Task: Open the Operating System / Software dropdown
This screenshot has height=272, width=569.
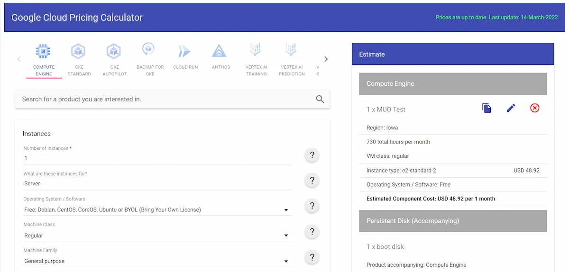Action: [x=157, y=209]
